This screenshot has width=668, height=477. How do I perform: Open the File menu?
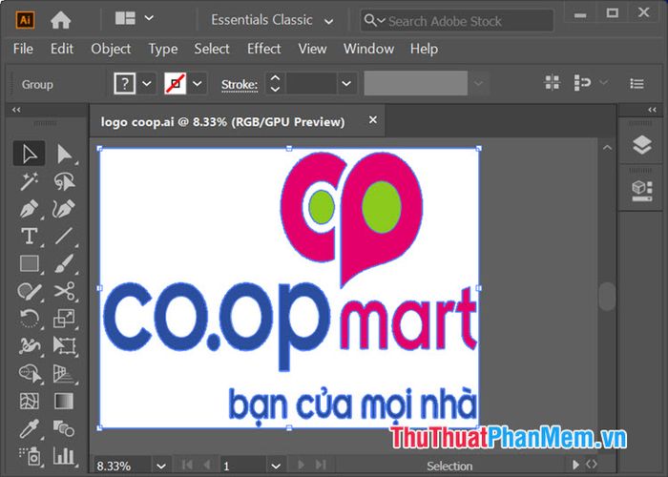[x=23, y=49]
